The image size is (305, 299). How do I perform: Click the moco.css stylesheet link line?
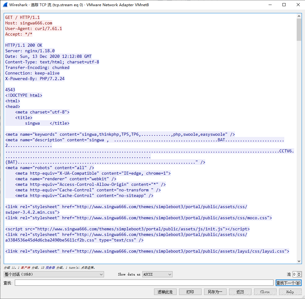(139, 218)
